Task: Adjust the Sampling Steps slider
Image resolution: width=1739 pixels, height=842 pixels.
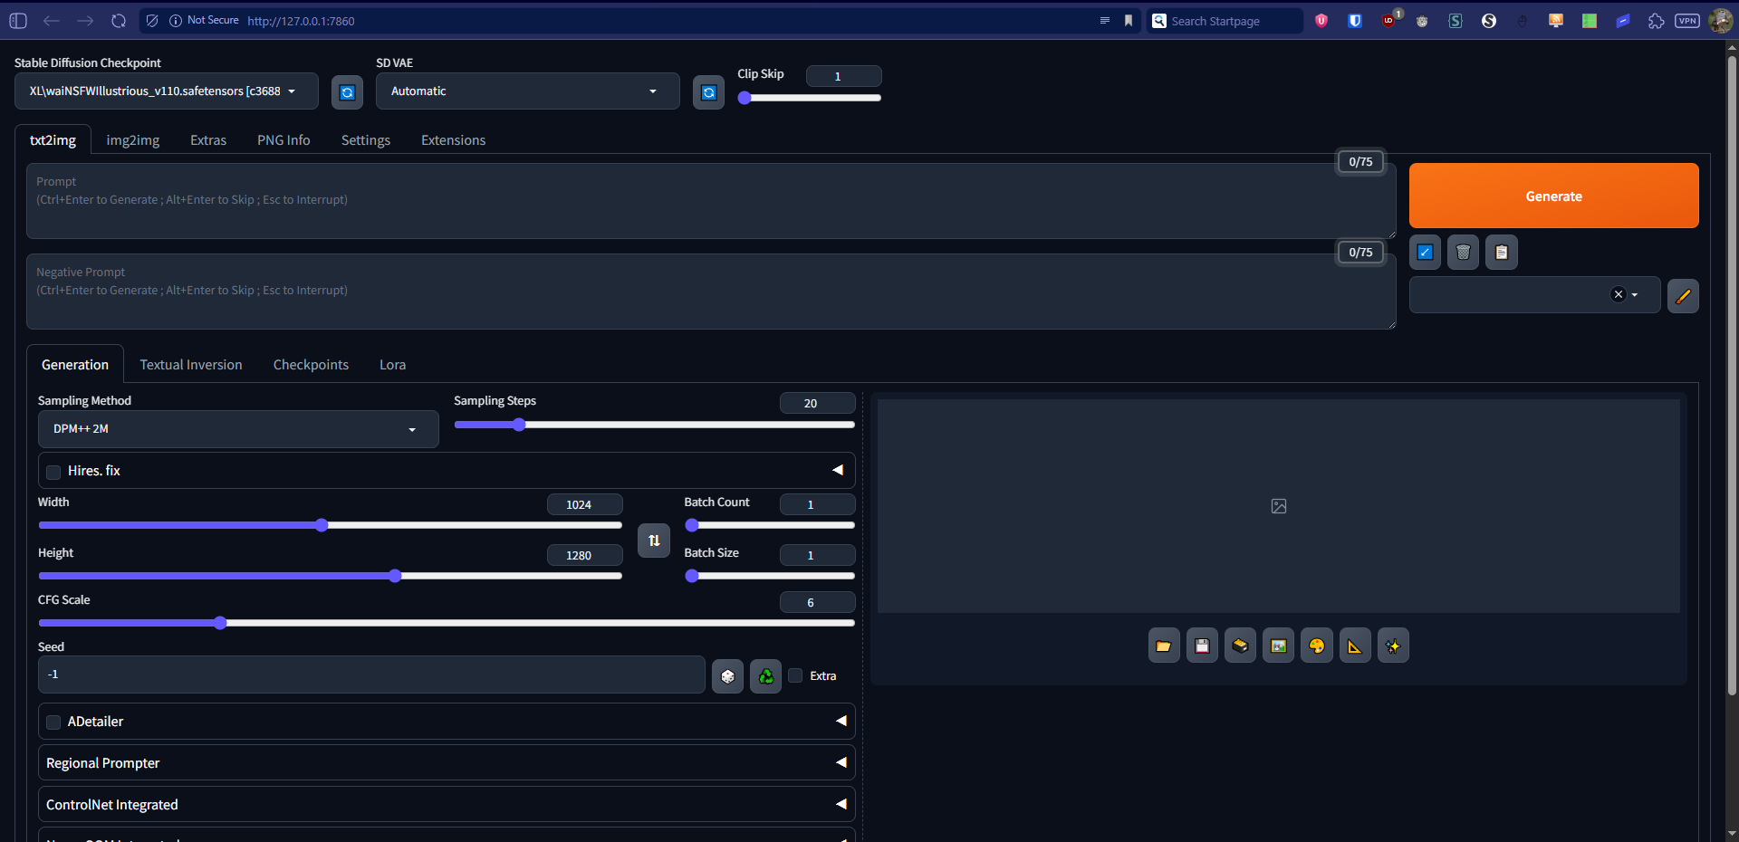Action: click(x=654, y=425)
